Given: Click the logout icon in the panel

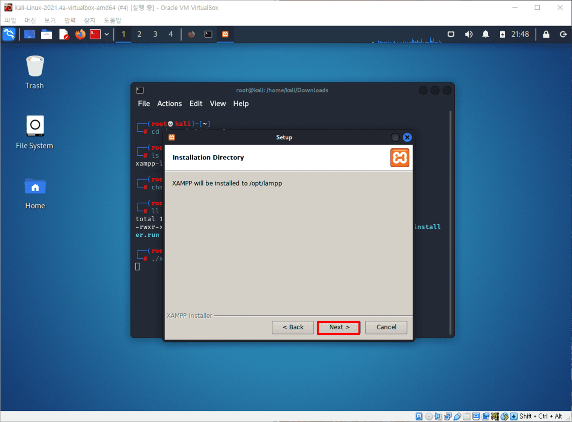Looking at the screenshot, I should point(563,34).
